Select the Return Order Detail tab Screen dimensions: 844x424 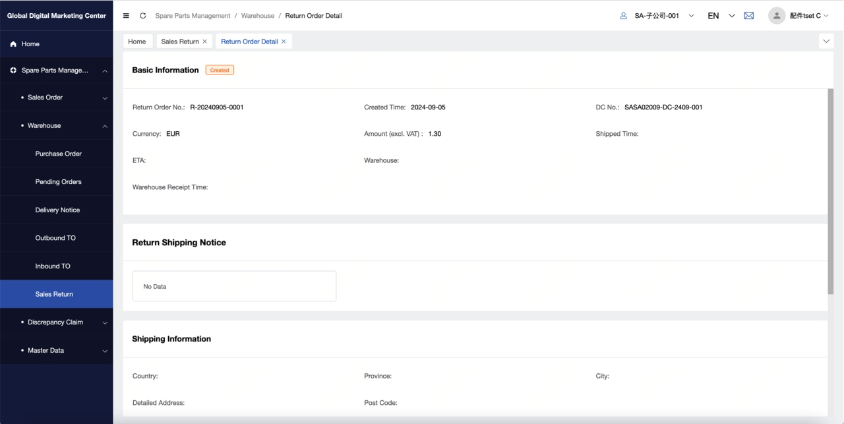(249, 42)
